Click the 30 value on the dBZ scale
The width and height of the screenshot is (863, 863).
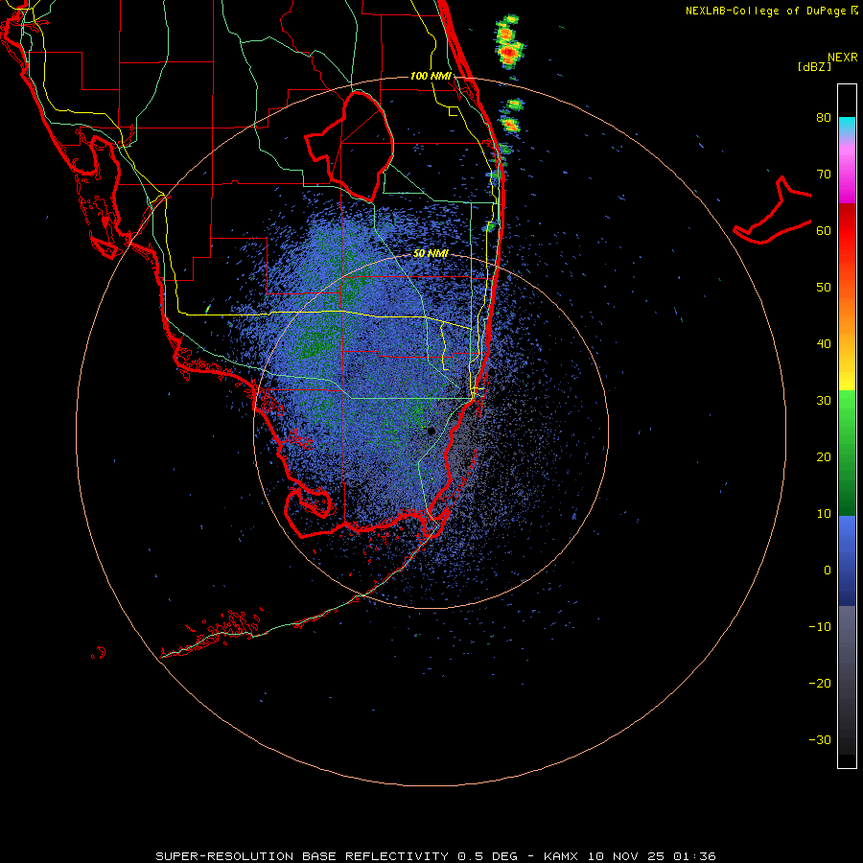pos(824,400)
